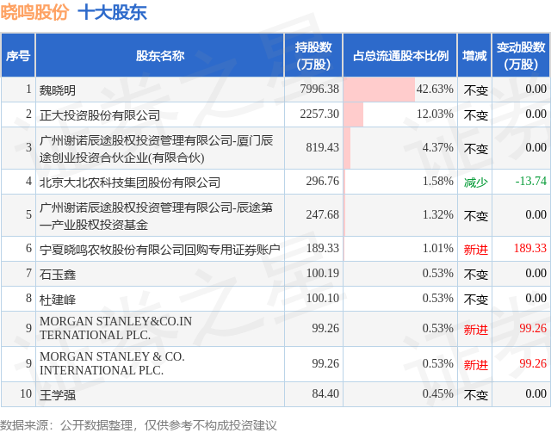Click holdings value 819.43
551x433 pixels.
click(x=322, y=147)
